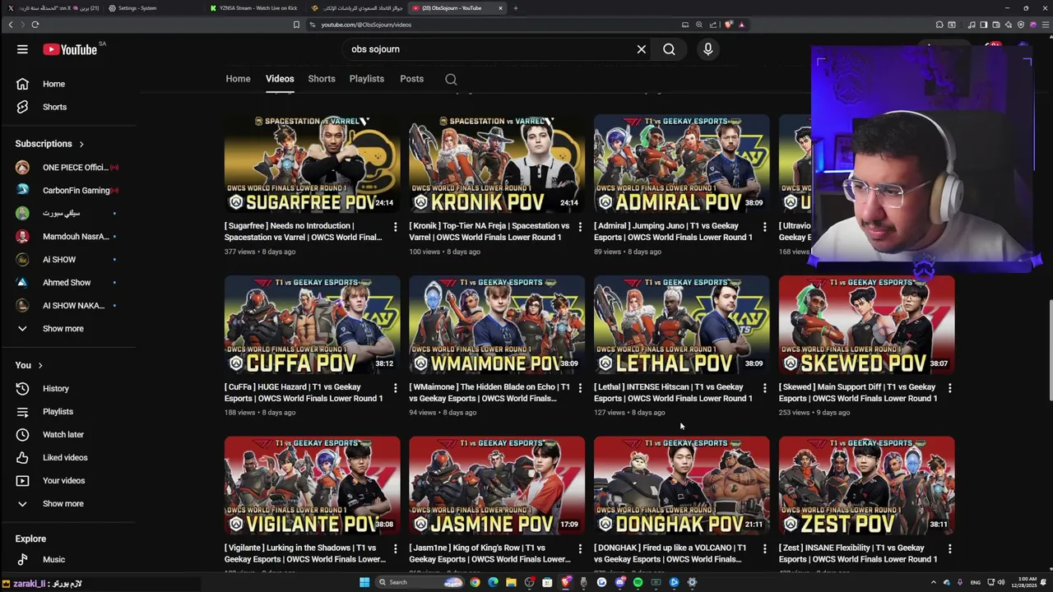Open options menu for Skewed video
Screen dimensions: 1053x592
[x=950, y=387]
